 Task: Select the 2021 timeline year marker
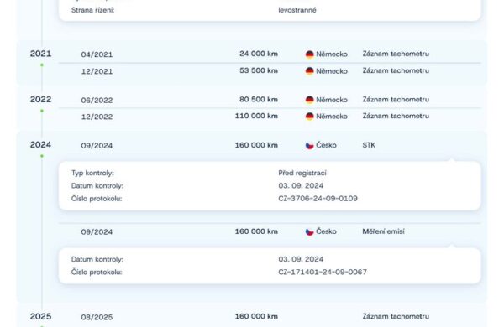(40, 54)
